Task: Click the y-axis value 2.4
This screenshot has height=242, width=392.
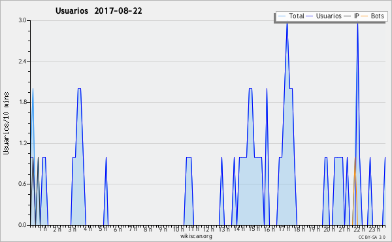Action: click(23, 61)
